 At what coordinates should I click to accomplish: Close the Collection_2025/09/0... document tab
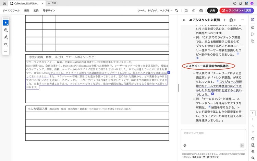tap(42, 3)
